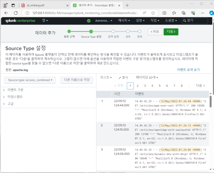Click the splunk>enterprise logo
The image size is (214, 173).
pyautogui.click(x=20, y=21)
